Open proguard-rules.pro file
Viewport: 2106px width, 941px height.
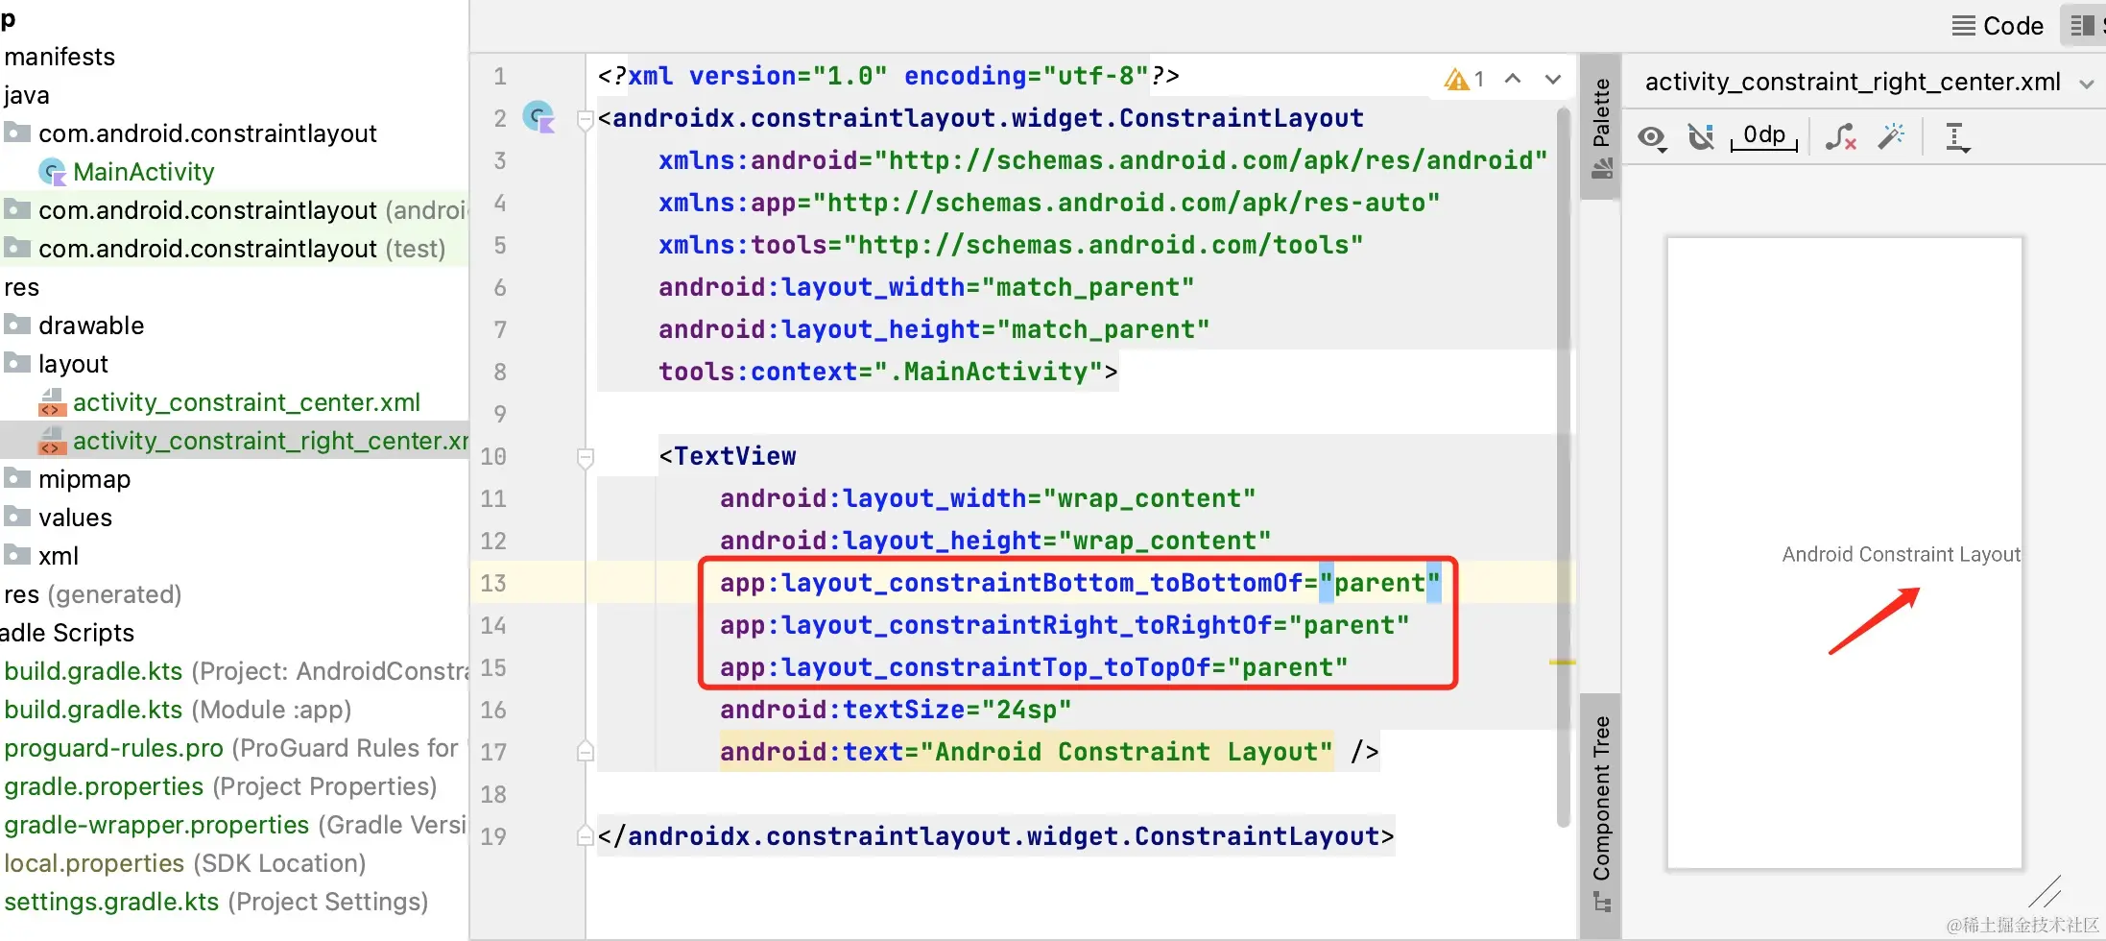[x=231, y=748]
